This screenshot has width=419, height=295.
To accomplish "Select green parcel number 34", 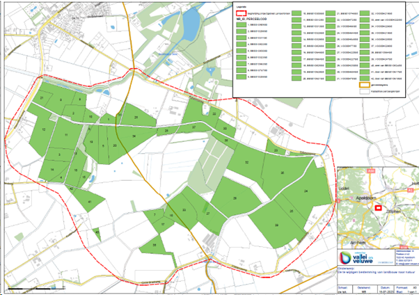I will point(134,136).
